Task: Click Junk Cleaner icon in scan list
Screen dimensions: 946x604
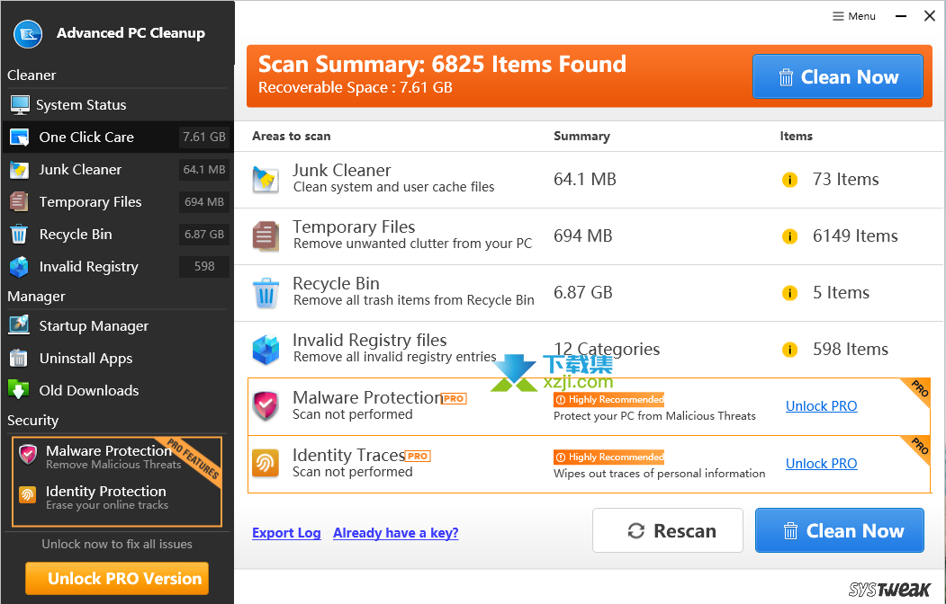Action: click(x=266, y=180)
